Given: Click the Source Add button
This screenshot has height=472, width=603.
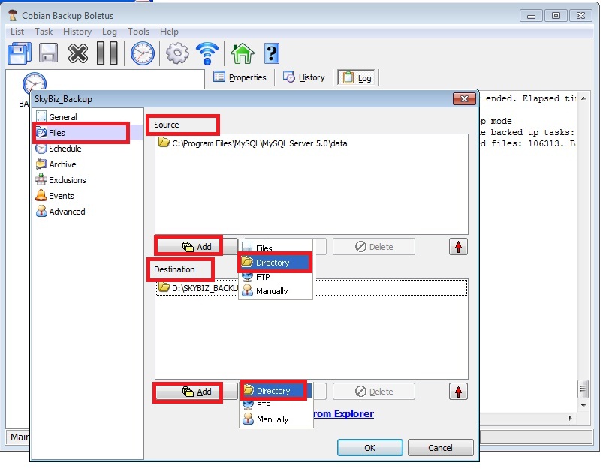Looking at the screenshot, I should pyautogui.click(x=197, y=246).
